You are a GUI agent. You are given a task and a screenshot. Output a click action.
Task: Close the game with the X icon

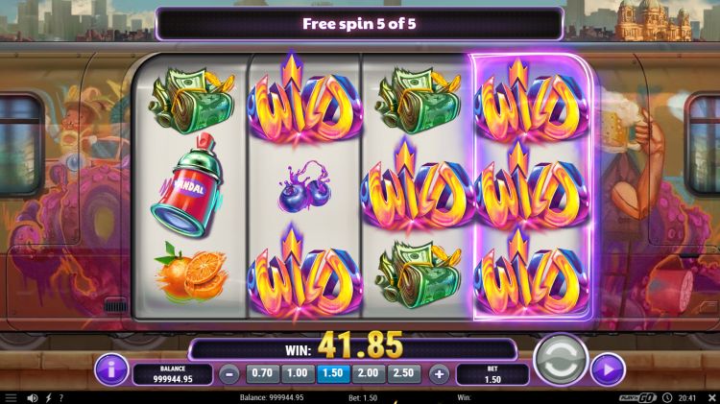coord(711,397)
